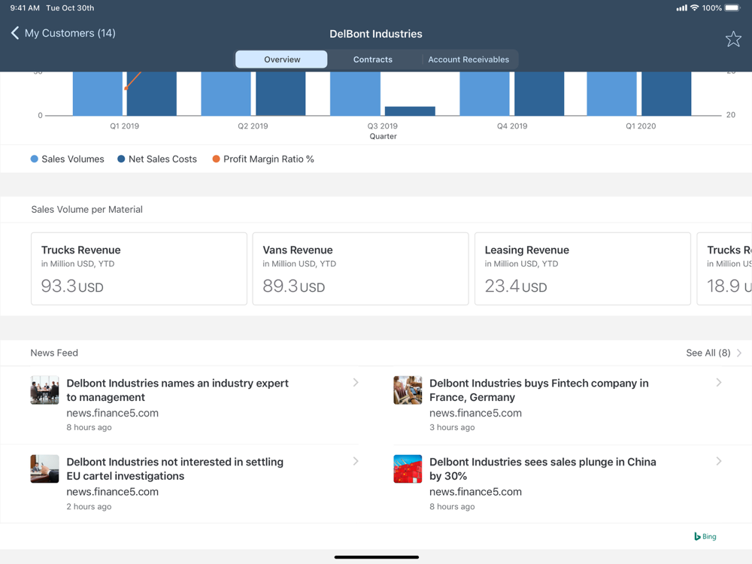752x564 pixels.
Task: Select the Q1 2019 axis label
Action: (x=125, y=126)
